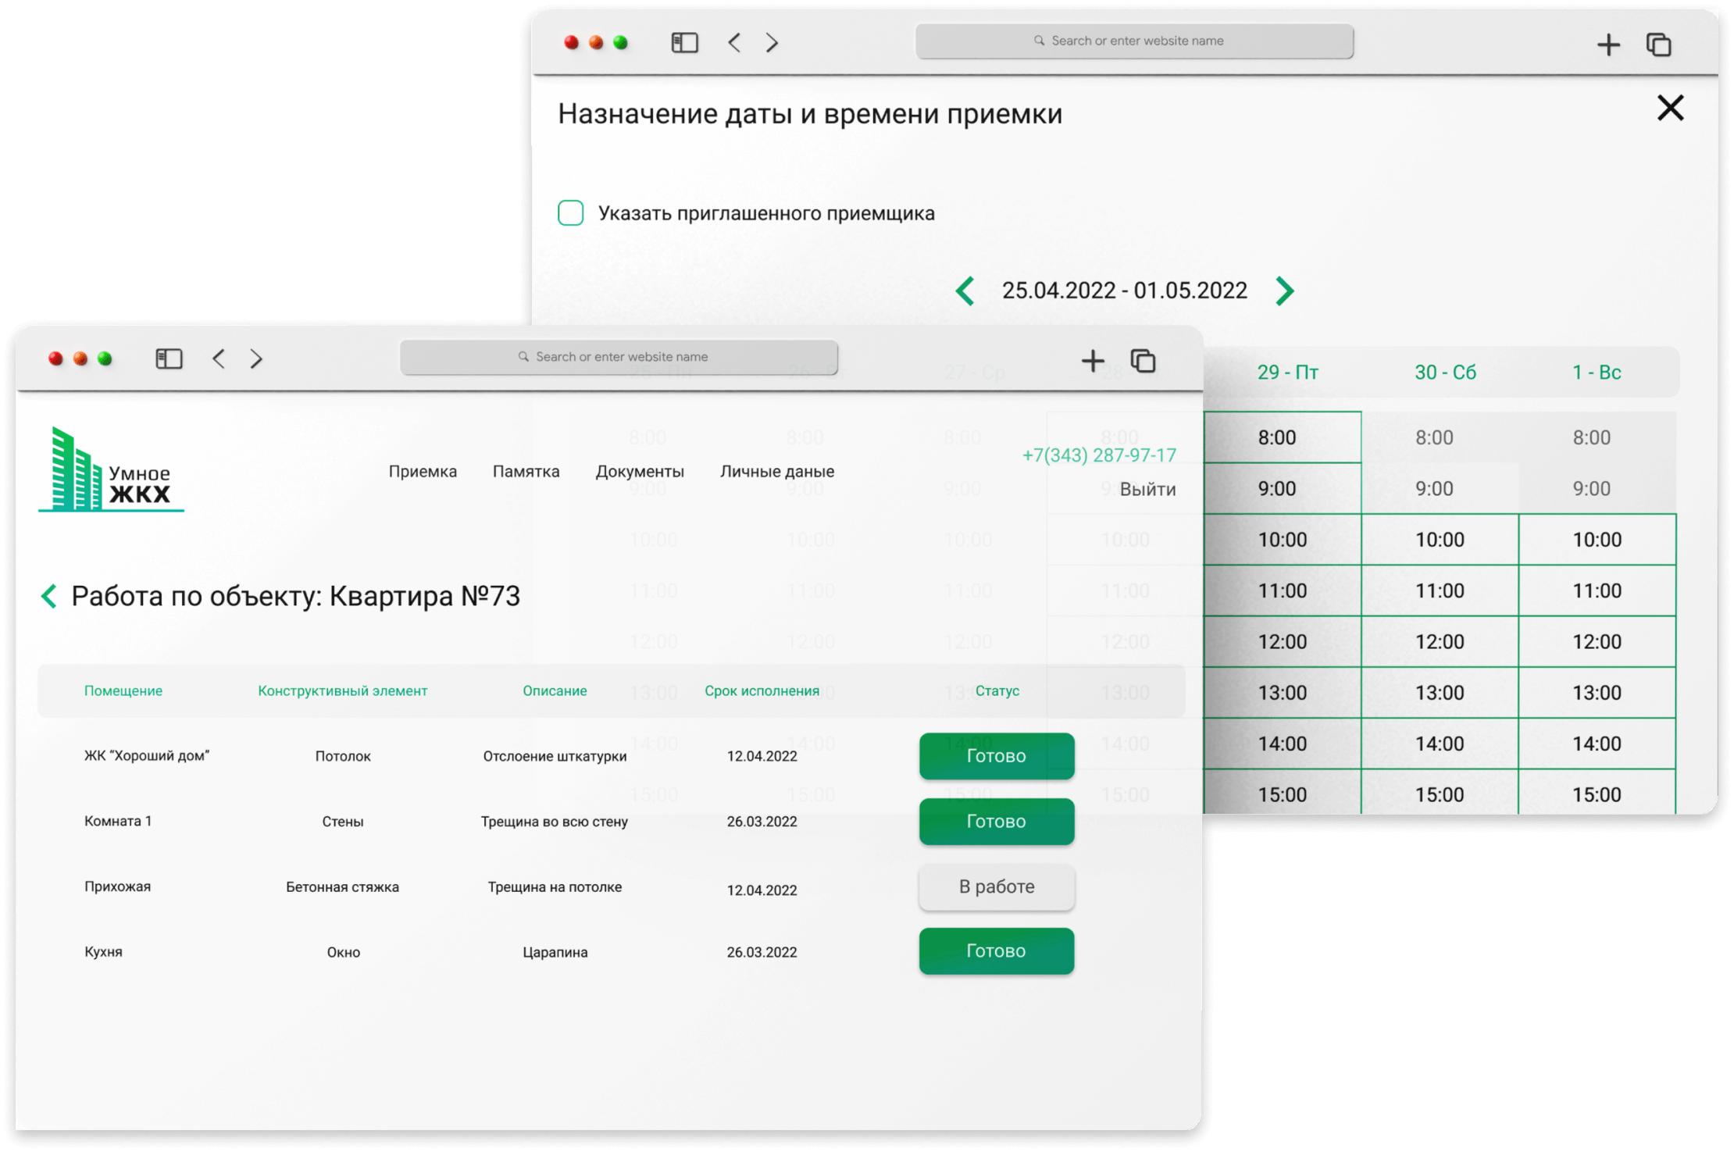The width and height of the screenshot is (1734, 1152).
Task: Toggle sidebar icon in front browser window
Action: [x=169, y=359]
